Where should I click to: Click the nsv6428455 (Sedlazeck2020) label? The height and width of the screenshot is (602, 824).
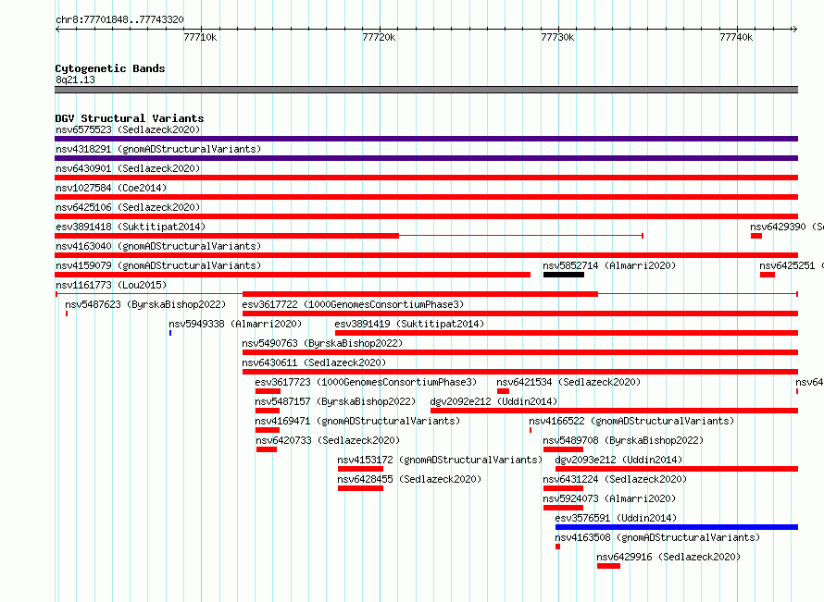point(409,479)
